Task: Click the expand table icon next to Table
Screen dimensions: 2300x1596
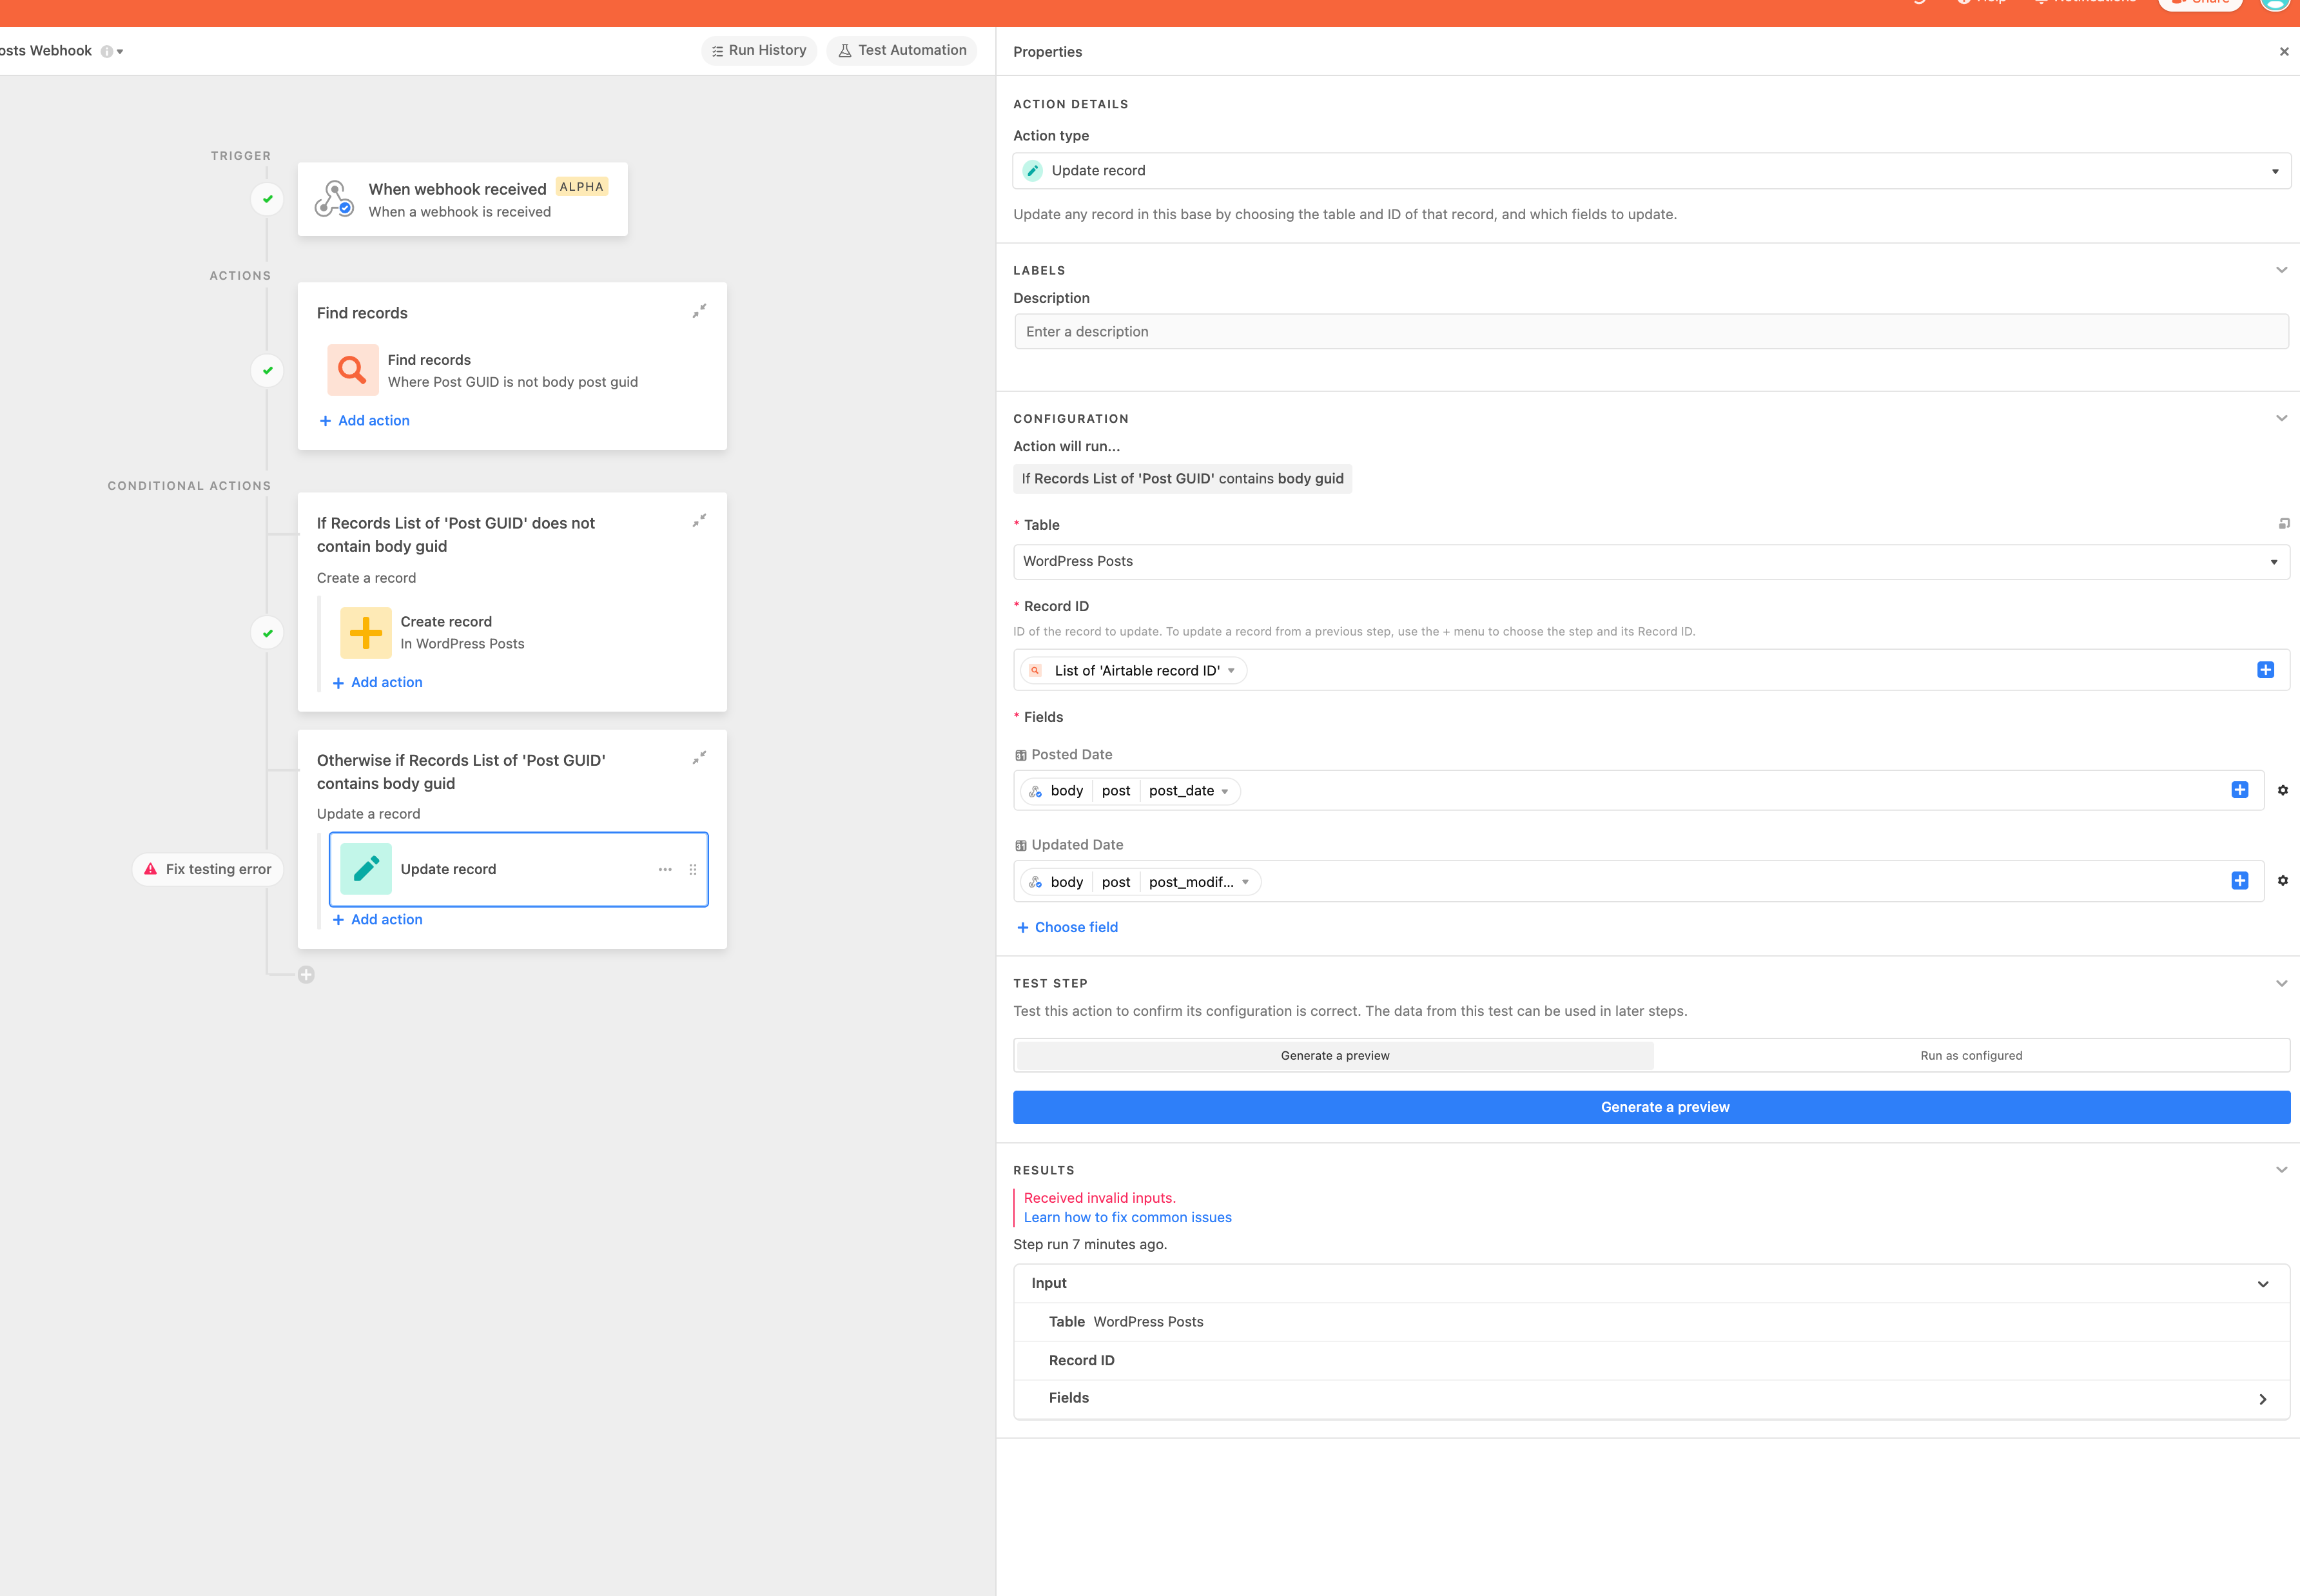Action: [x=2283, y=524]
